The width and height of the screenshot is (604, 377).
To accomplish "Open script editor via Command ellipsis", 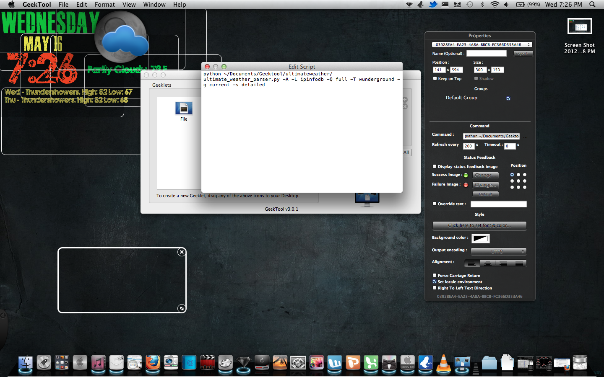I will point(525,137).
